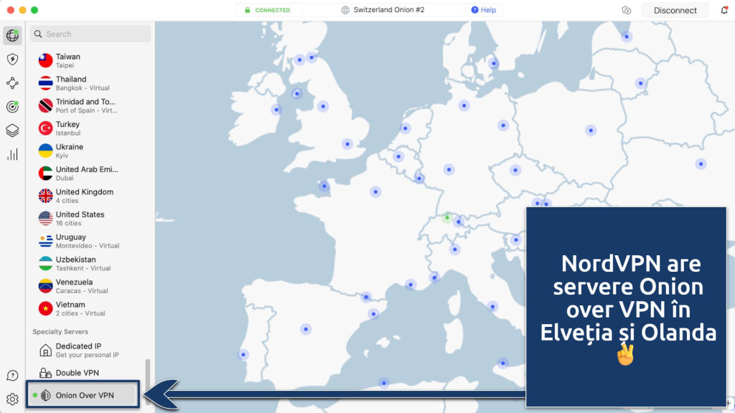Click the Vietnam flag icon
Viewport: 735px width, 413px height.
pyautogui.click(x=45, y=308)
